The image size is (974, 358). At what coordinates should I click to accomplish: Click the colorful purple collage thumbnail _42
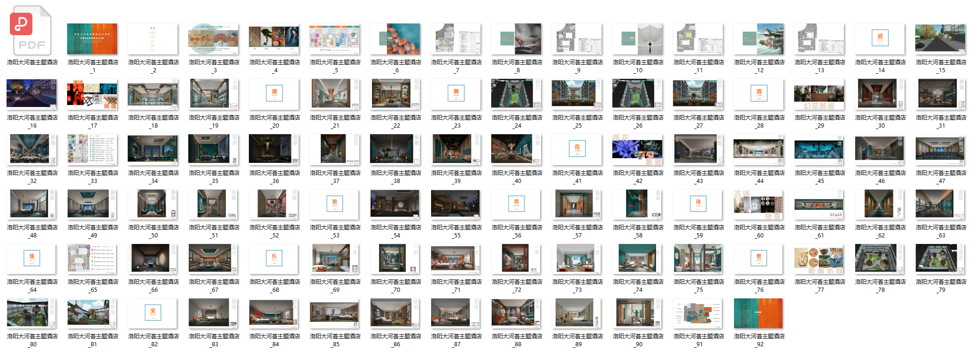click(638, 149)
